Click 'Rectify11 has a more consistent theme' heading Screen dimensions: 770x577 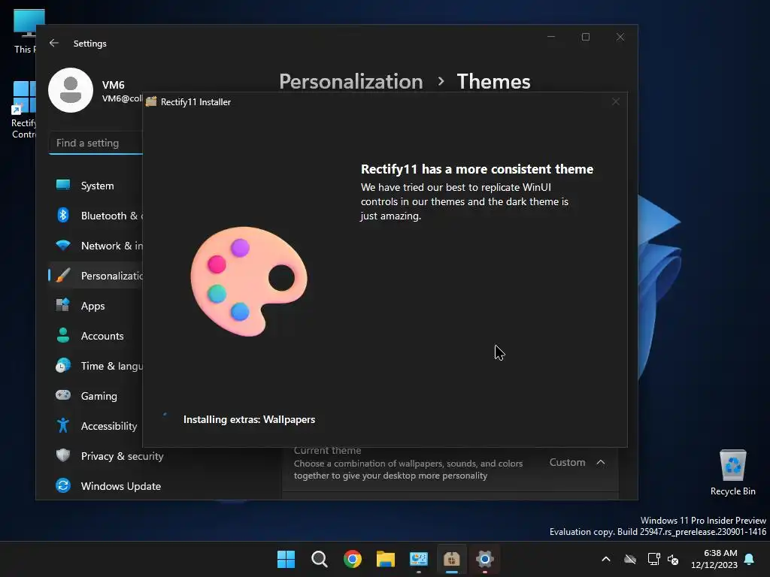[477, 169]
